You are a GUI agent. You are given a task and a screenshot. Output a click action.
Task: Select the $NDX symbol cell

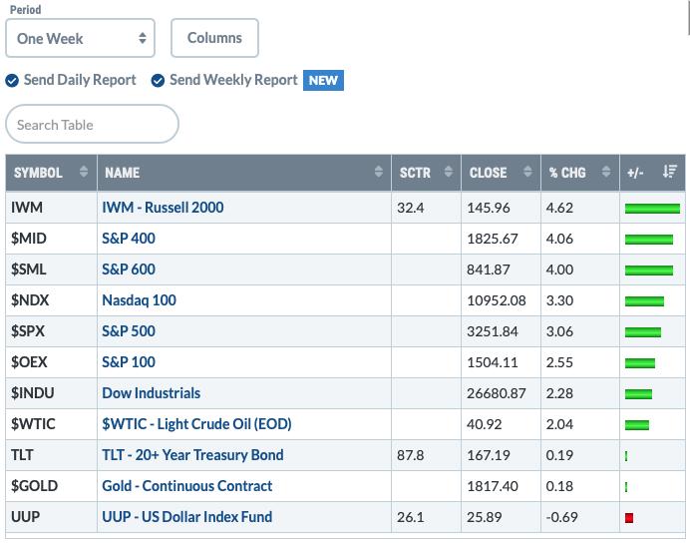pyautogui.click(x=51, y=300)
